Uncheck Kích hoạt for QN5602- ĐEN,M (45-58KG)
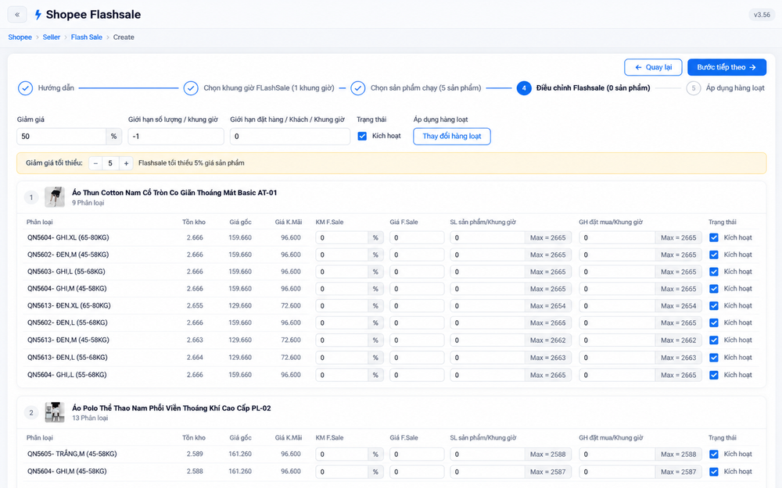Viewport: 782px width, 488px height. (714, 255)
